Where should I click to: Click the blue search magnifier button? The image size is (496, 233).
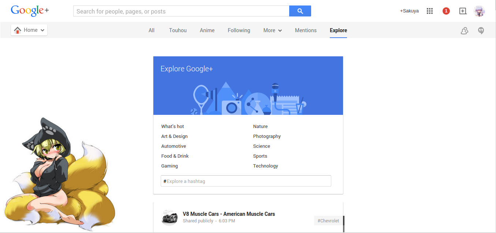(x=300, y=11)
